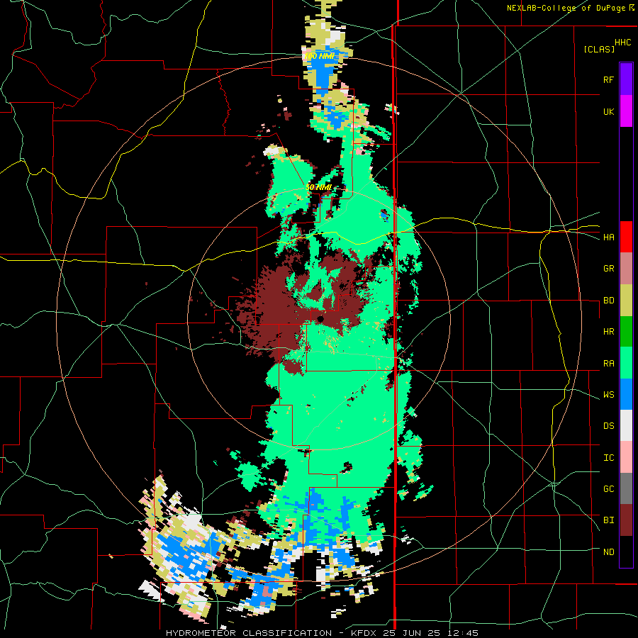Screen dimensions: 638x638
Task: Click the HYDROMETEOR CLASSIFICATION title text
Action: (x=249, y=633)
